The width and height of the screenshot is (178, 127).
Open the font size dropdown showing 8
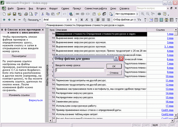pyautogui.click(x=76, y=20)
